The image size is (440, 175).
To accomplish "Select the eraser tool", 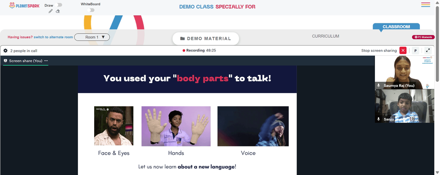I will tap(58, 11).
